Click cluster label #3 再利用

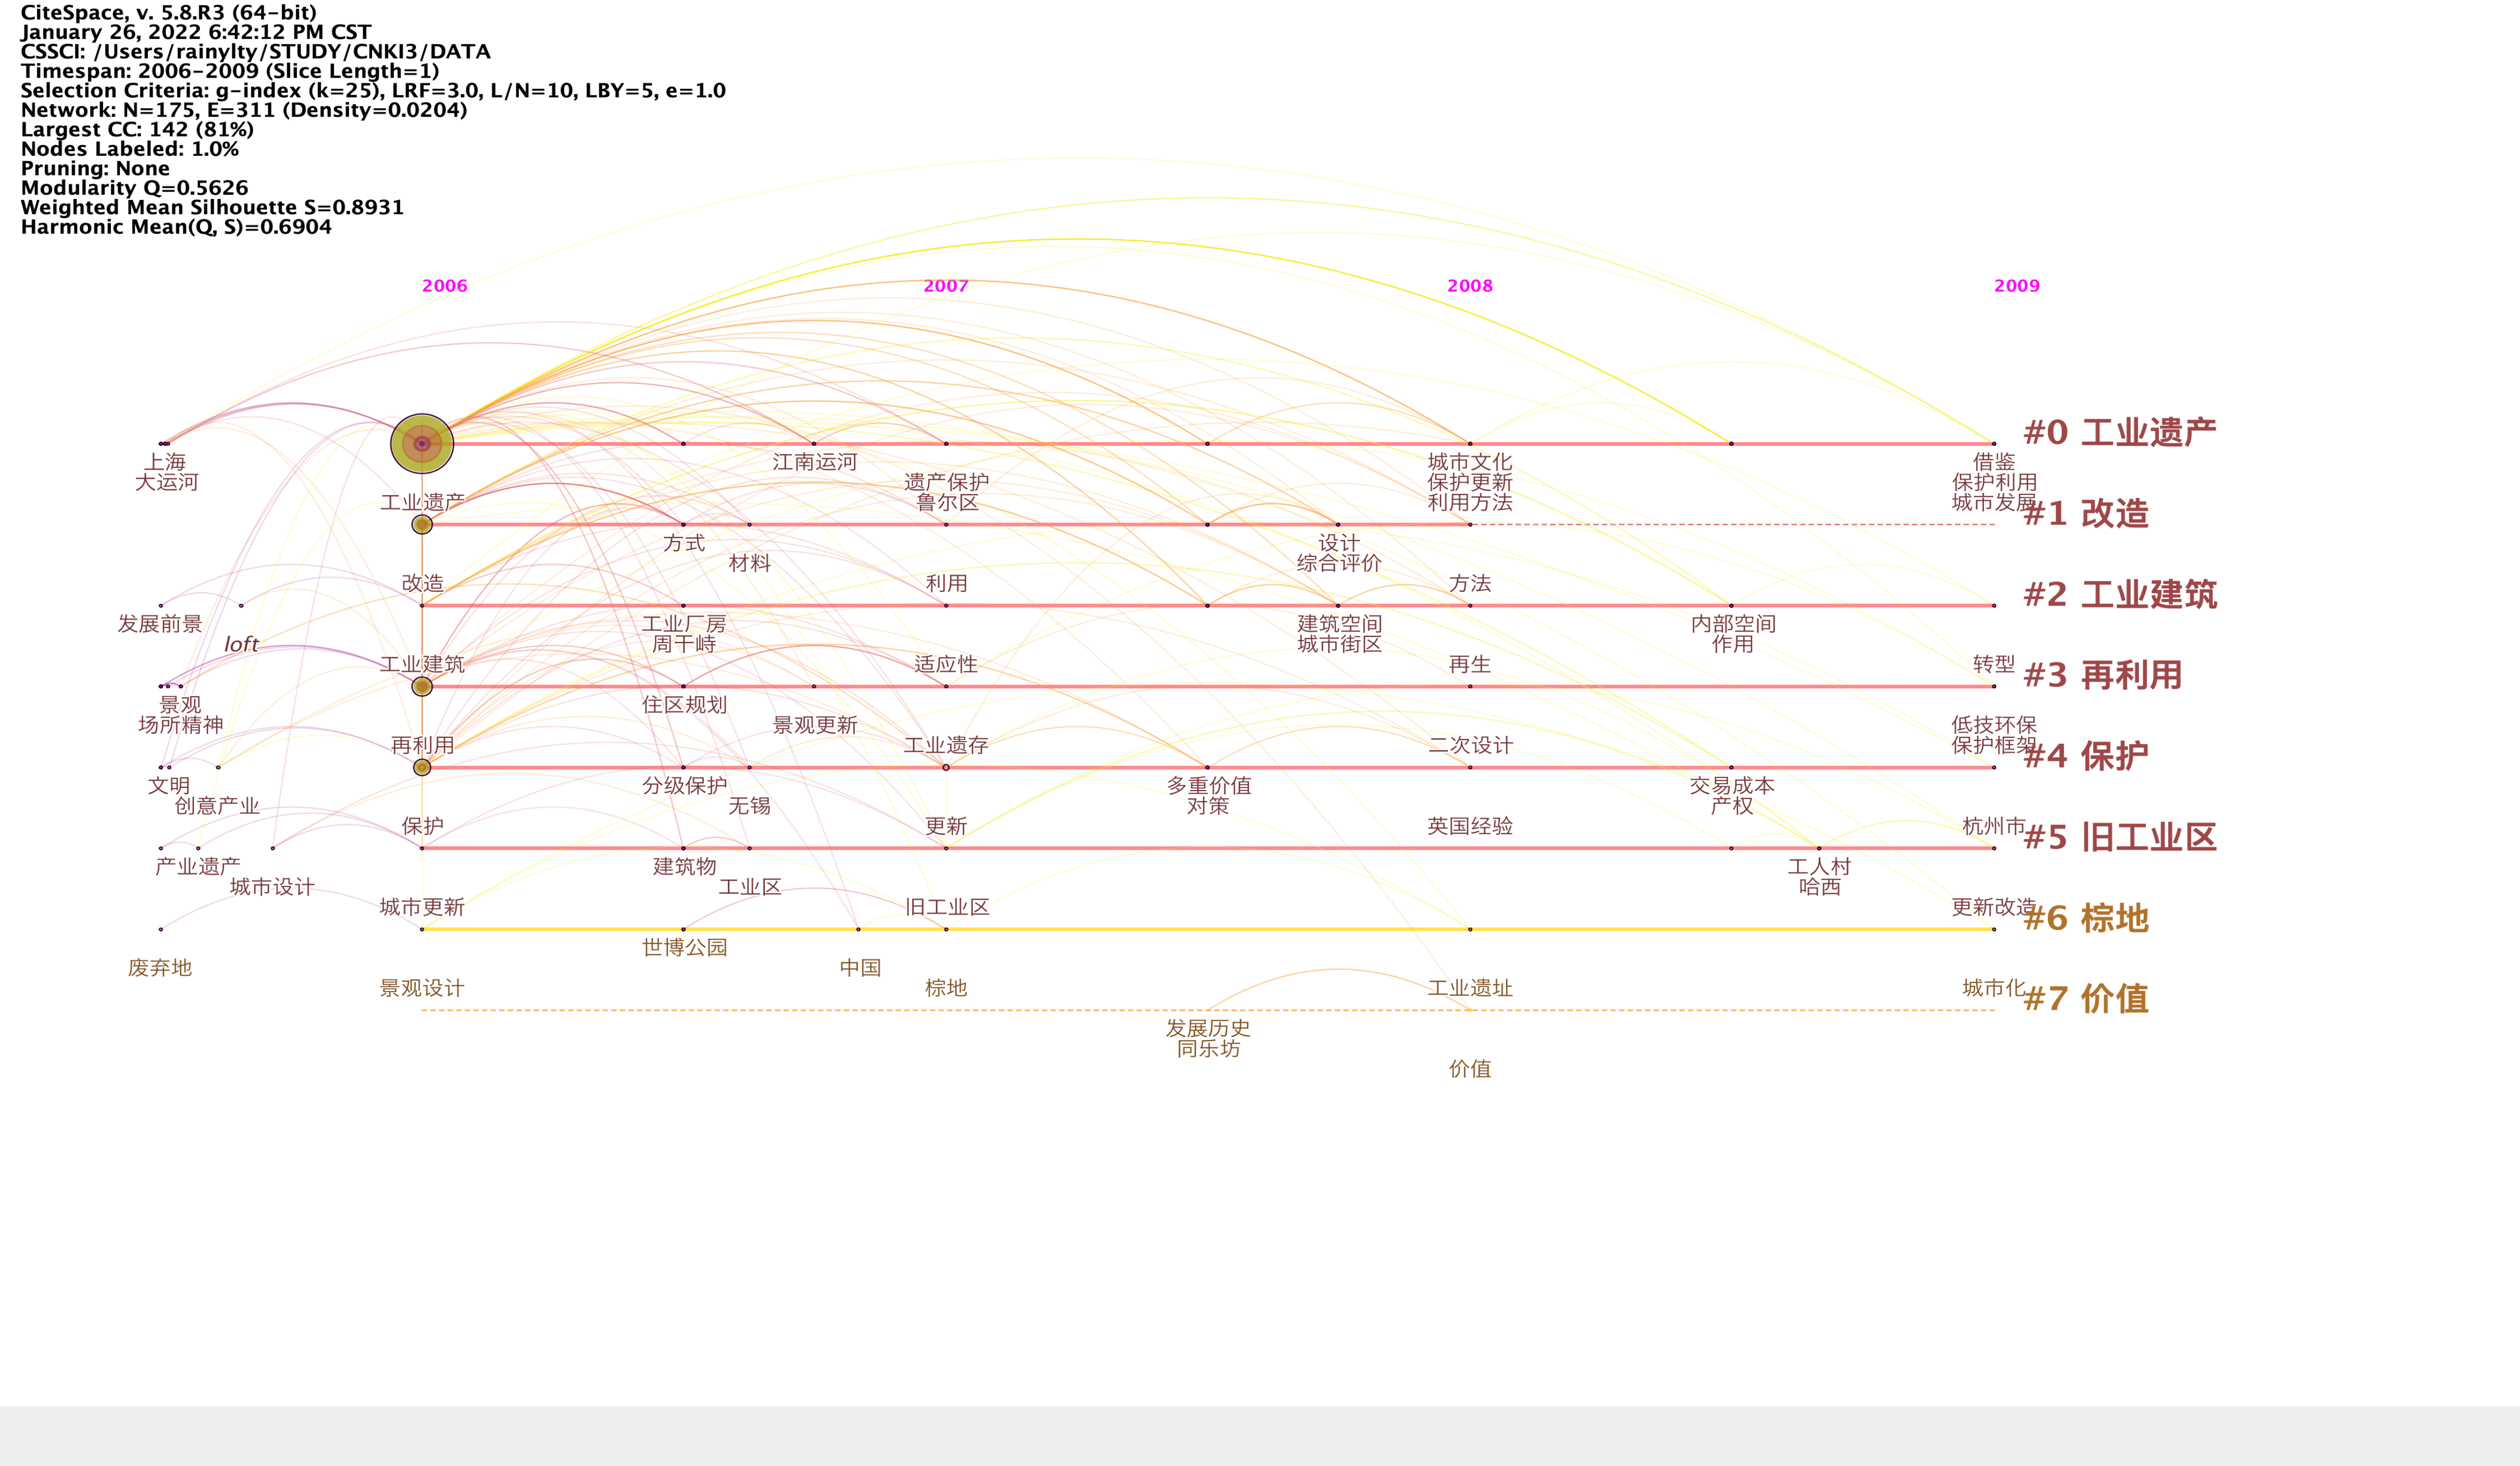2103,675
